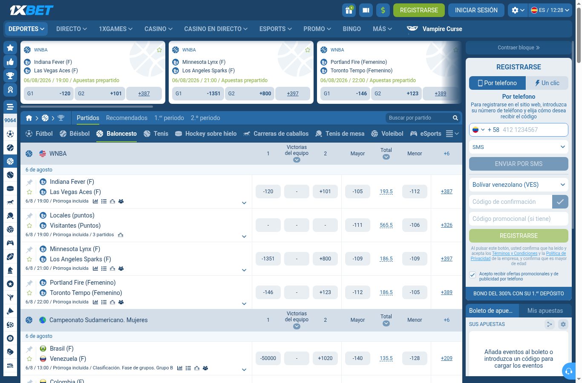Pin the Portland Fire vs Toronto Tempo match

29,283
